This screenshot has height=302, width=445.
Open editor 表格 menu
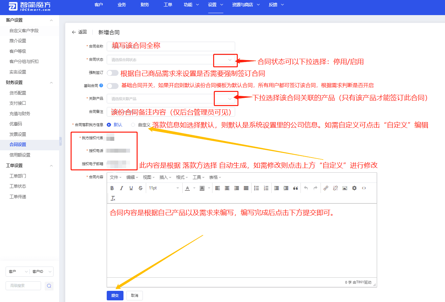[215, 177]
